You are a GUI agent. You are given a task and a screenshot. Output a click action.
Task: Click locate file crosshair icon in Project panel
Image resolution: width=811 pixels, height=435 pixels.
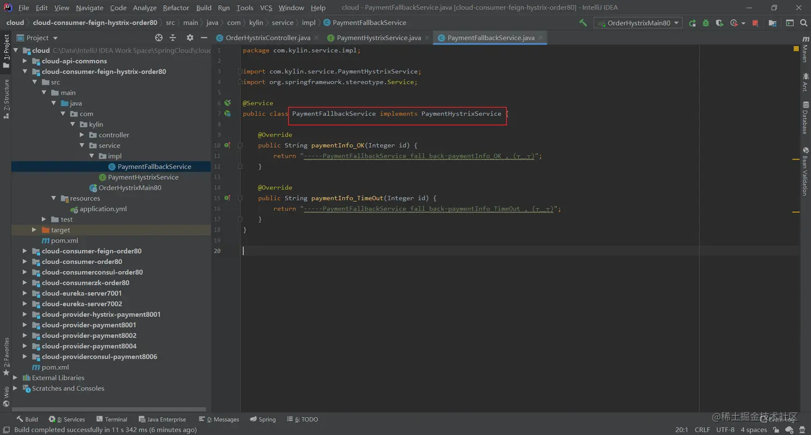pyautogui.click(x=159, y=38)
